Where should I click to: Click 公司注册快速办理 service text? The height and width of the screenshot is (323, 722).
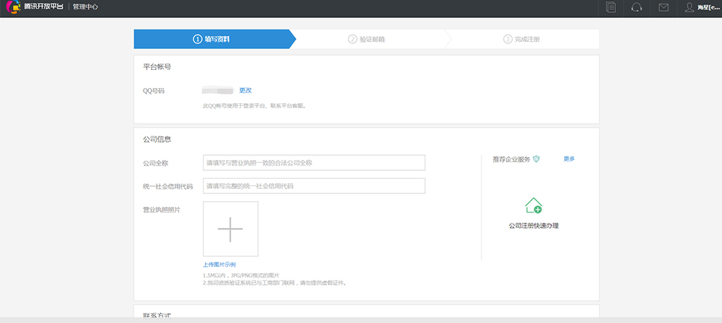pos(534,226)
